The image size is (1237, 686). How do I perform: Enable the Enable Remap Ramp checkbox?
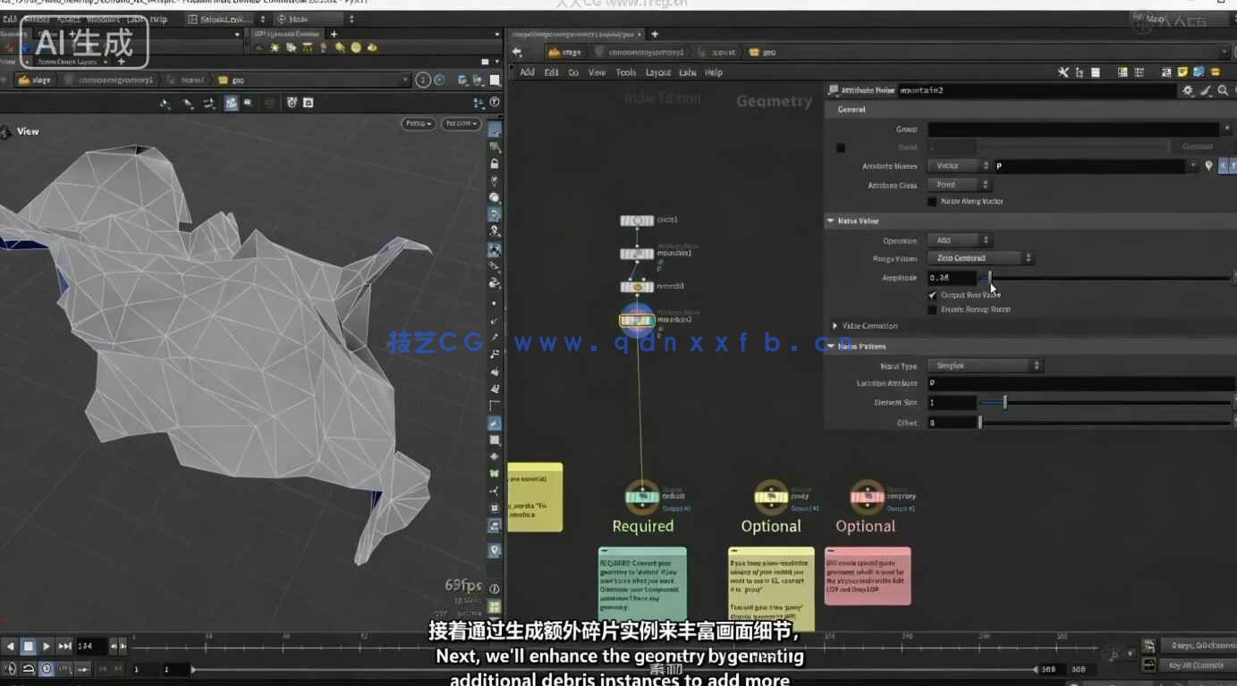(x=933, y=310)
